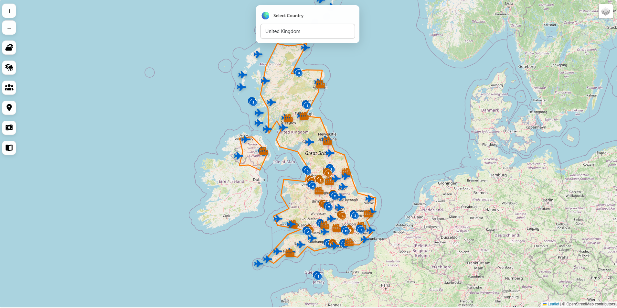Expand the orange cluster of 3 north of London
Viewport: 617px width, 308px height.
tap(342, 216)
